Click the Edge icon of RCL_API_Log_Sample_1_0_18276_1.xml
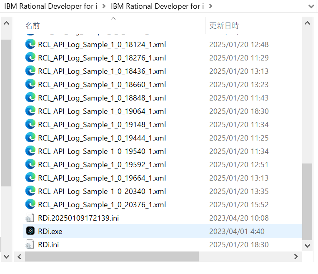The image size is (318, 274). [30, 58]
